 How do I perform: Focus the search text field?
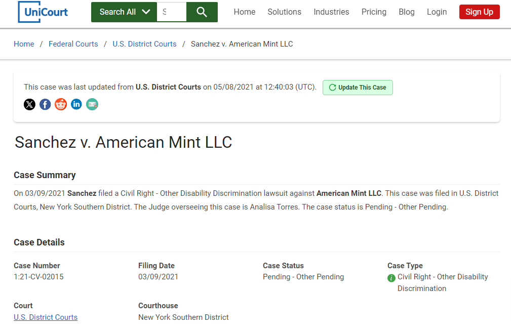[172, 12]
